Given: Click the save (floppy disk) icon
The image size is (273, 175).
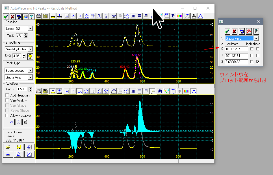Looking at the screenshot, I should [x=19, y=147].
